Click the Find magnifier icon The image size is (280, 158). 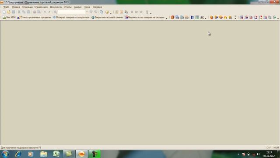pos(56,12)
